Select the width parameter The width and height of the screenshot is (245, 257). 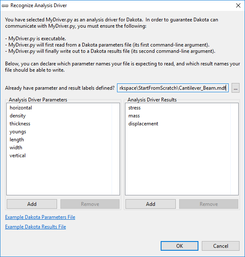[16, 148]
